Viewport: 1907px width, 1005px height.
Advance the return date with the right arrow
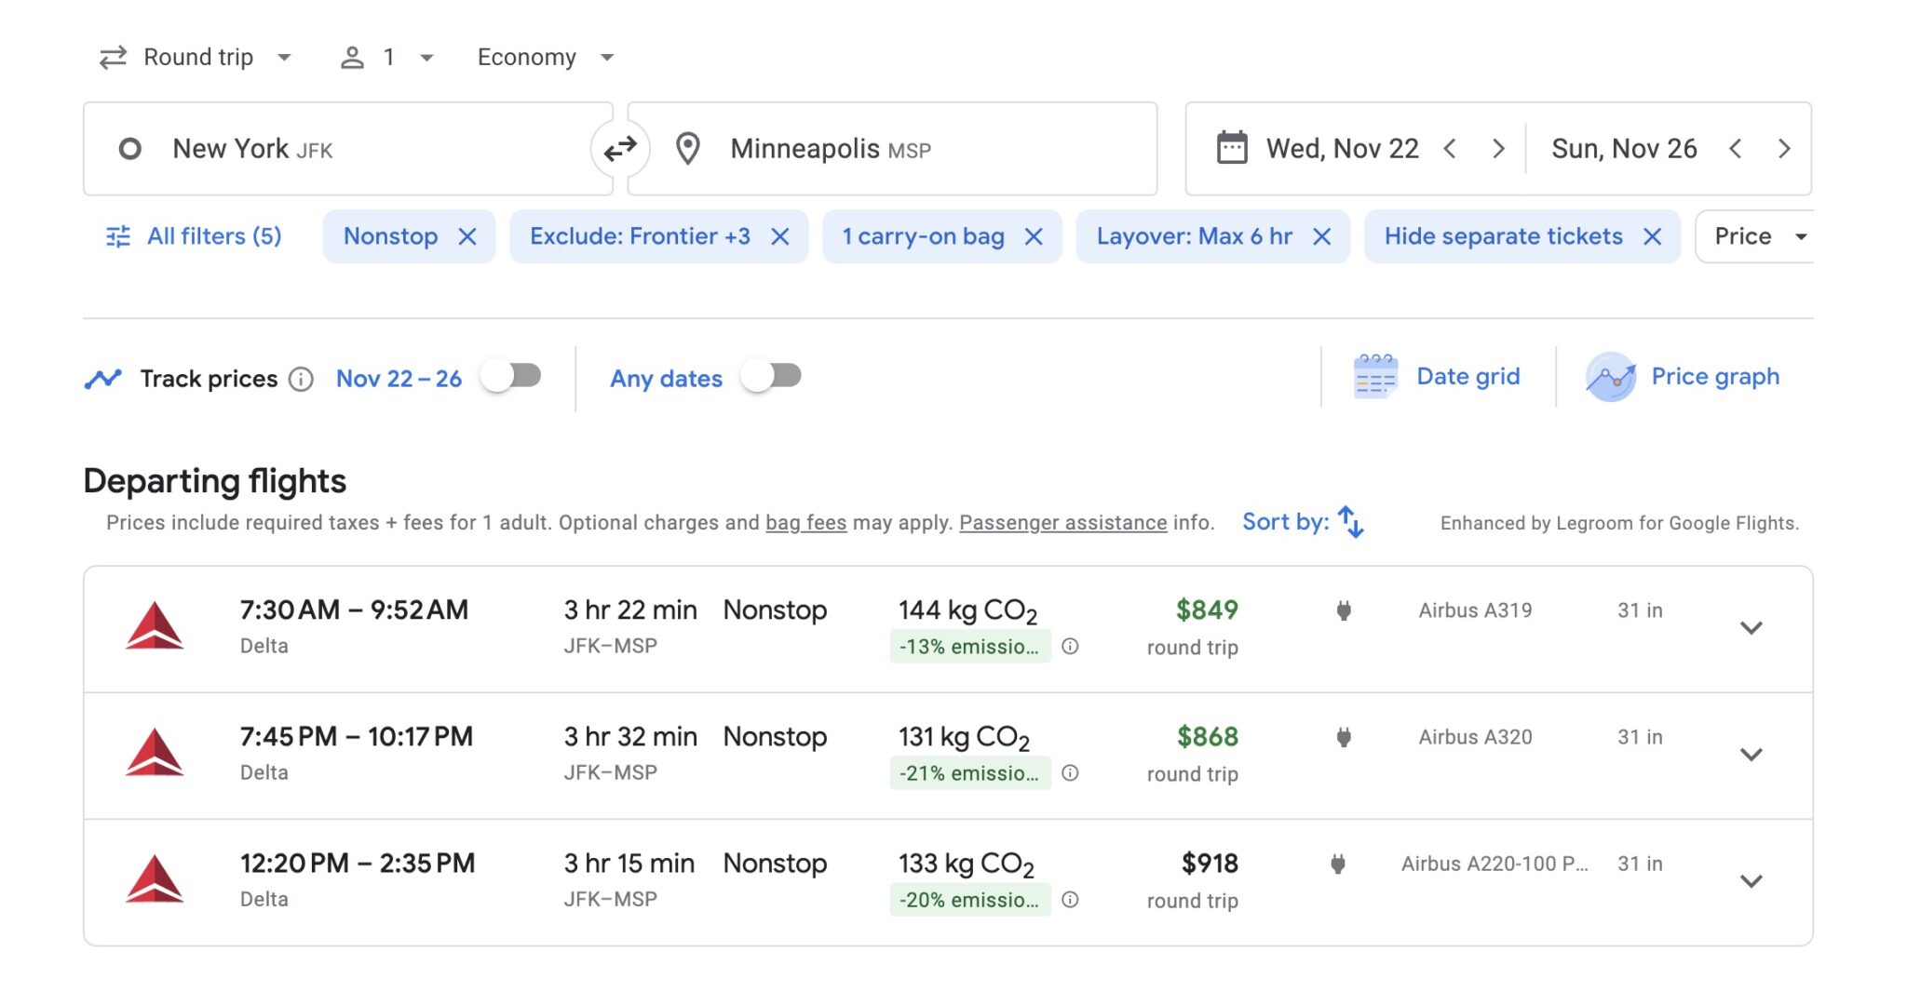tap(1784, 148)
